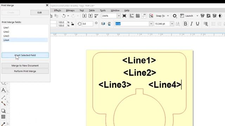Open the Tools menu
Image resolution: width=225 pixels, height=126 pixels.
(103, 10)
